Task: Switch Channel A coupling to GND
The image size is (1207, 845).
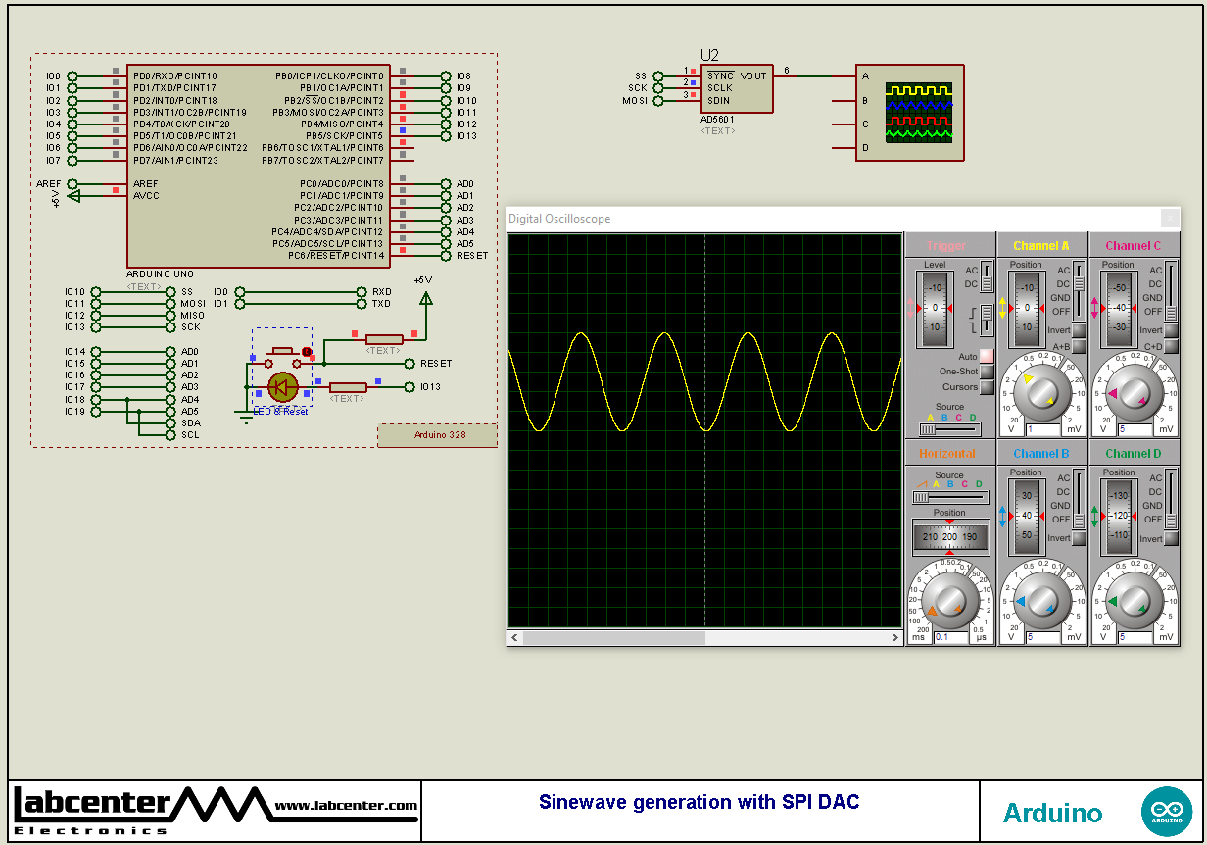Action: 1077,297
